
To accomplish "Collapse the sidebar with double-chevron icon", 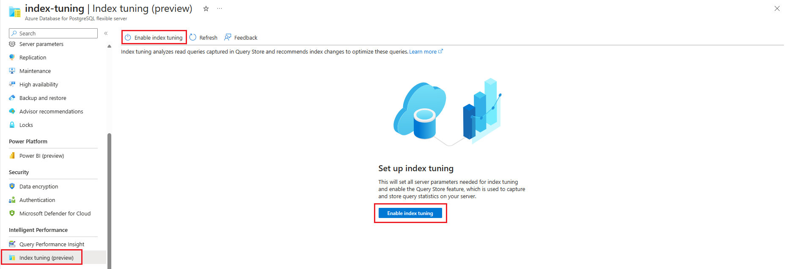I will (106, 33).
